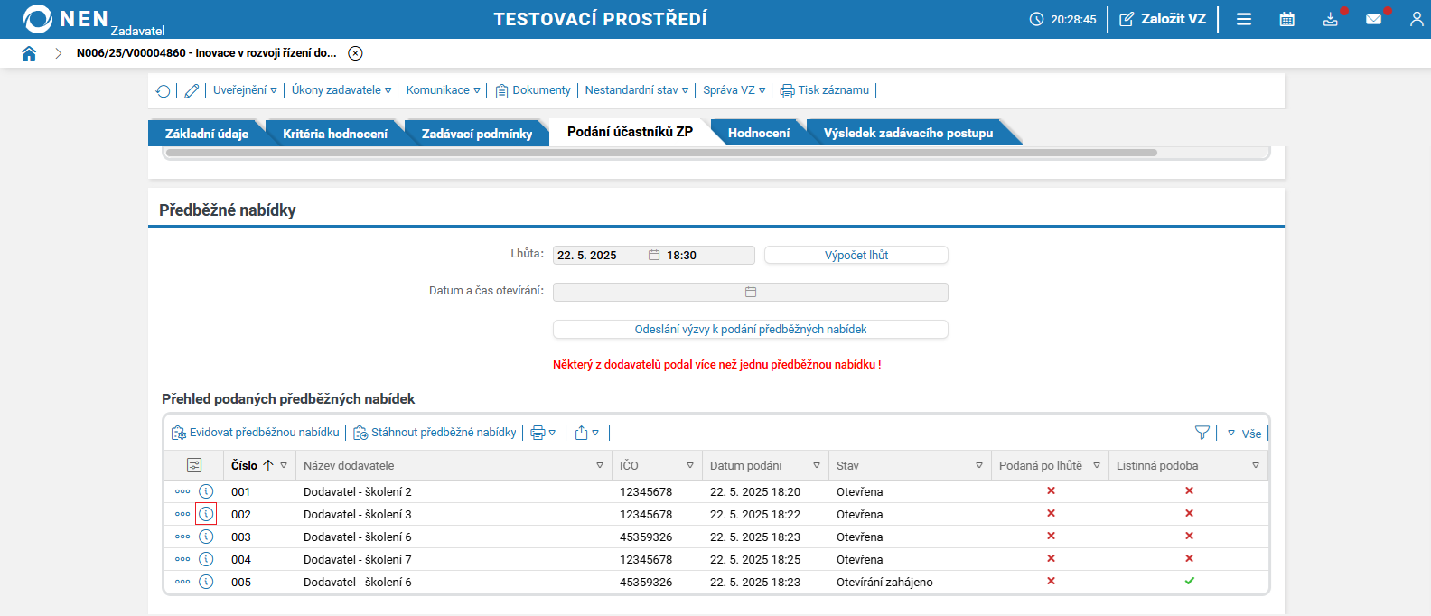Click Dodavatel - školení 7 cell
The width and height of the screenshot is (1431, 616).
(358, 560)
